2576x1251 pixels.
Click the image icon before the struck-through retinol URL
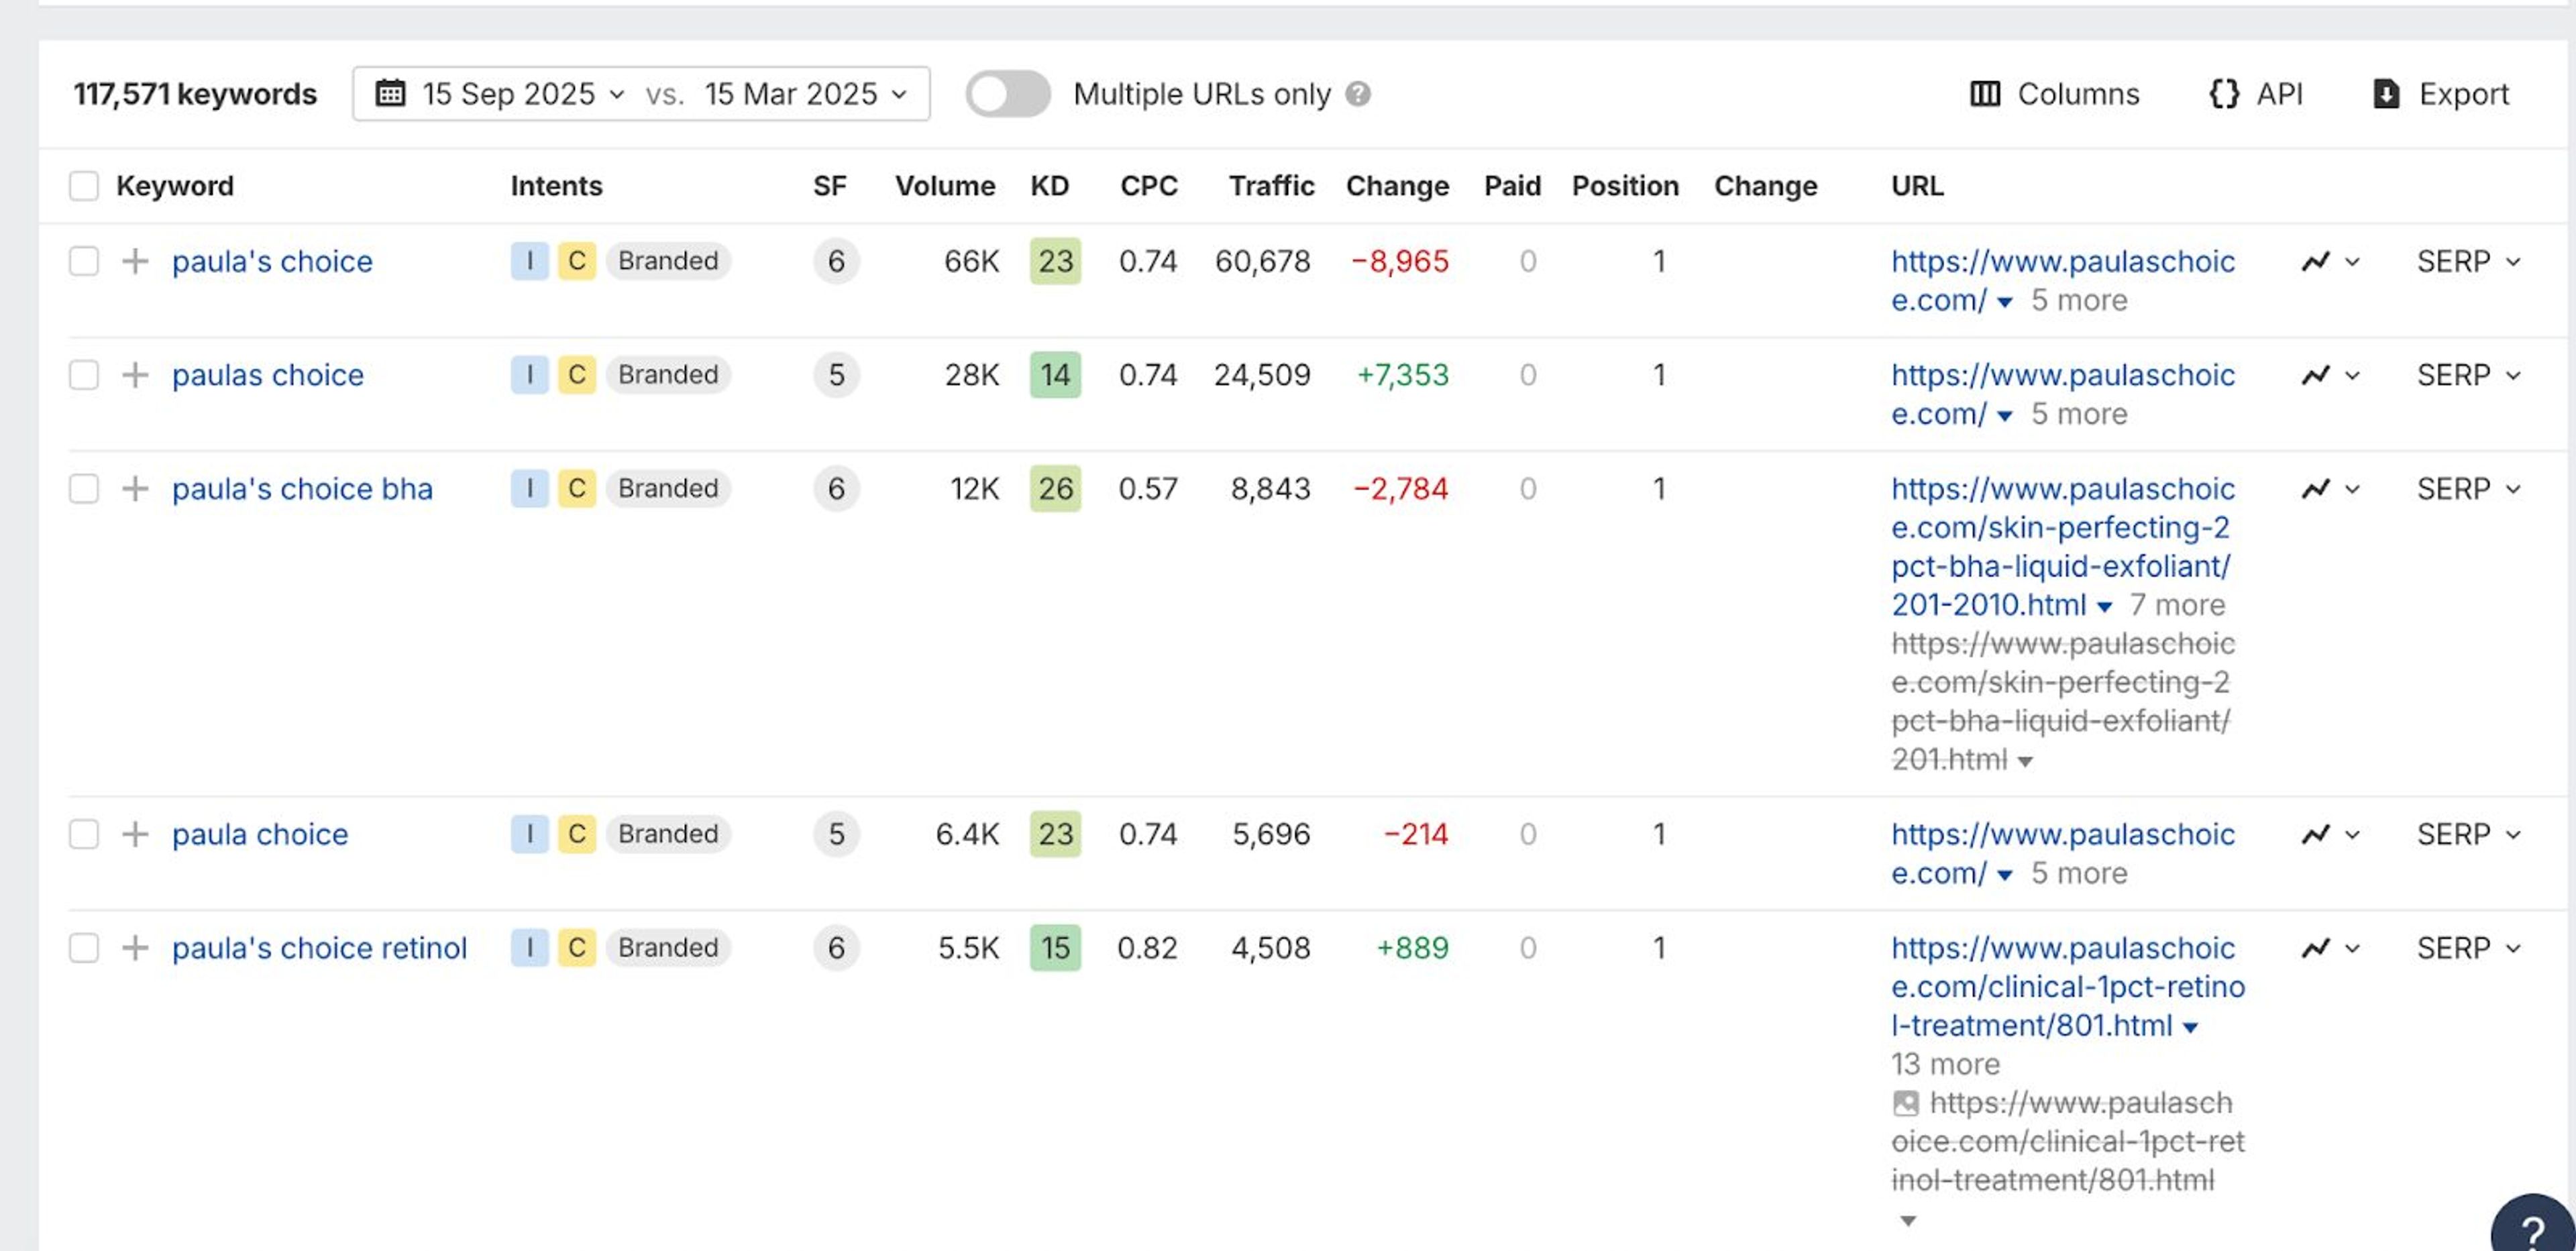pyautogui.click(x=1906, y=1104)
